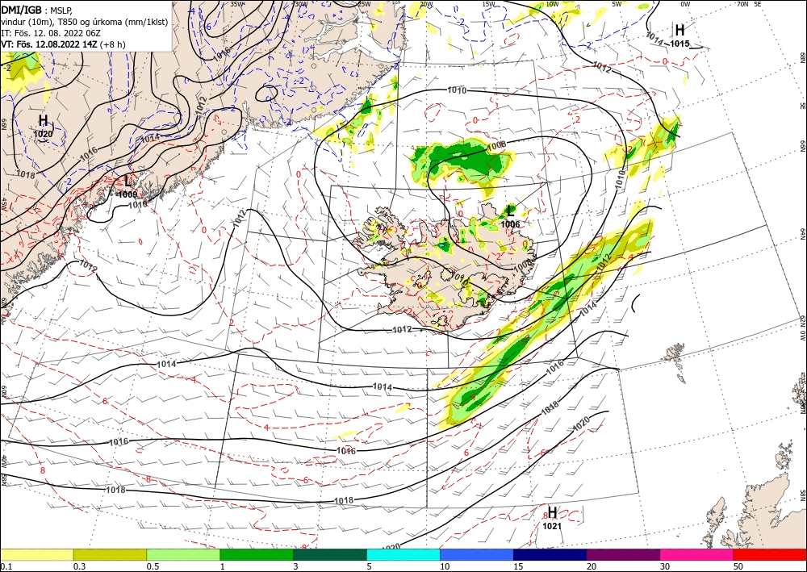The width and height of the screenshot is (807, 572).
Task: Click the "25W" longitude label
Action: 364,3
